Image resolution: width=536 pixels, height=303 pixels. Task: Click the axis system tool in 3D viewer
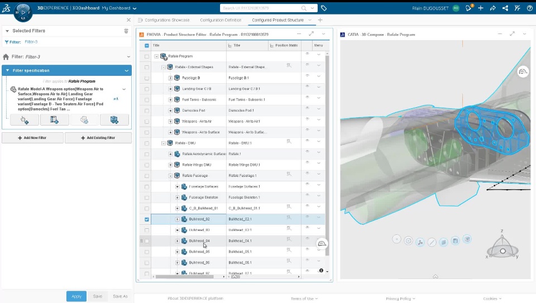tap(420, 242)
